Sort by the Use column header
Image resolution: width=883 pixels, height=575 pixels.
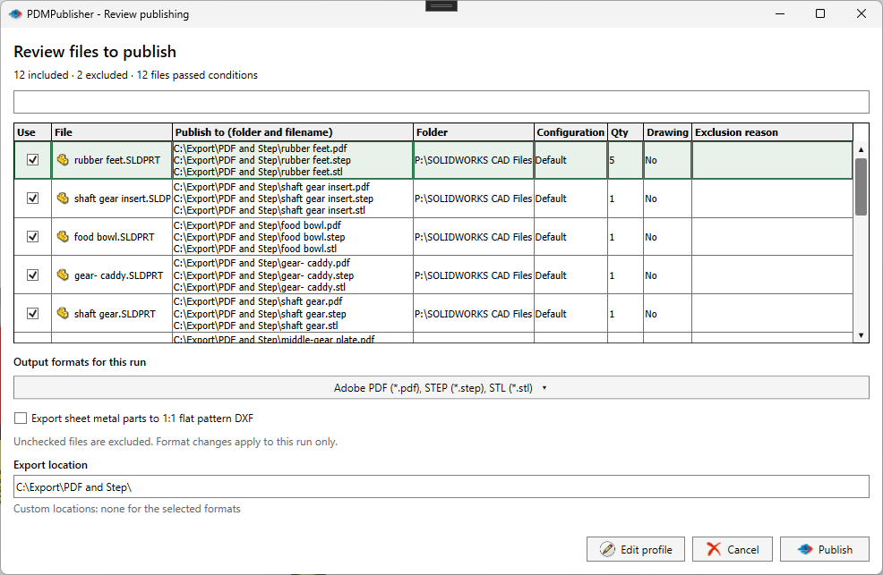[32, 132]
